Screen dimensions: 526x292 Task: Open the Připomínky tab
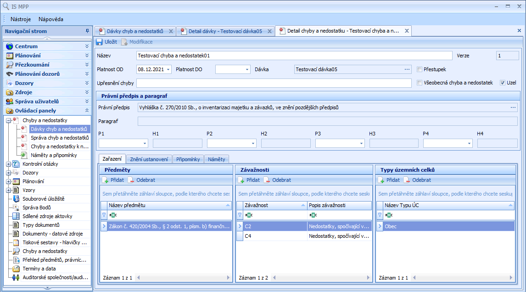pos(188,159)
